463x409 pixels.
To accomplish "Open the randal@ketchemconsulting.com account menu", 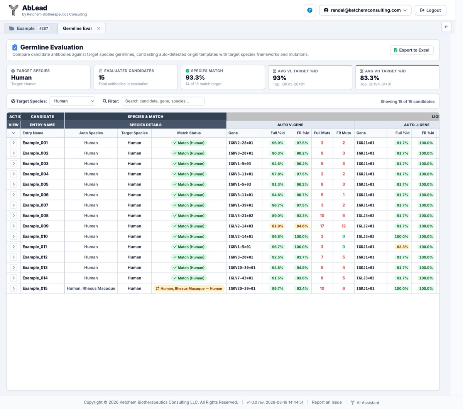I will [365, 10].
